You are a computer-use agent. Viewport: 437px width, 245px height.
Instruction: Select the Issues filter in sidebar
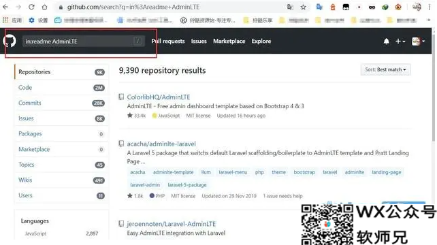(x=61, y=118)
